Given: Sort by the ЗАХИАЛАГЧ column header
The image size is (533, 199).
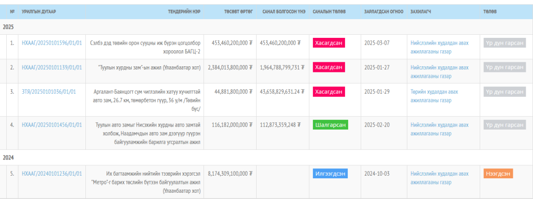Looking at the screenshot, I should pos(421,12).
